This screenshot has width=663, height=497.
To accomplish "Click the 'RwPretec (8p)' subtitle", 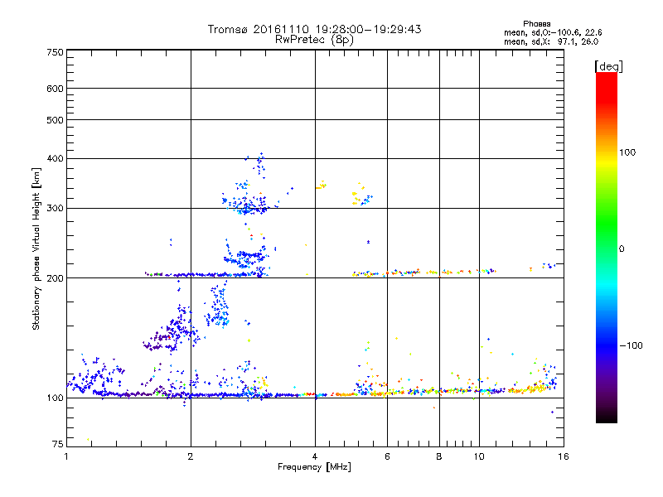I will [x=314, y=40].
